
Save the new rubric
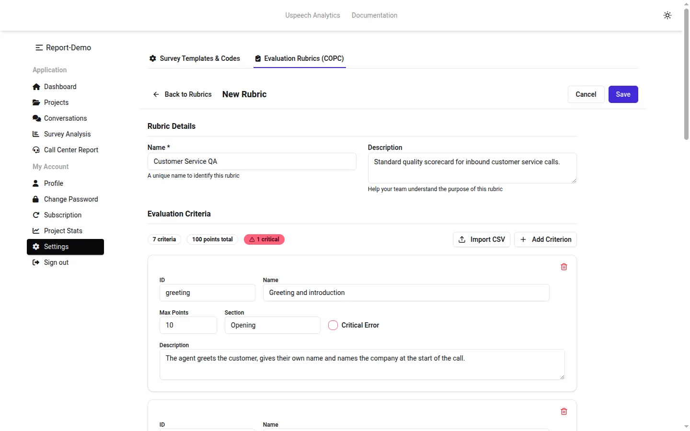coord(623,94)
